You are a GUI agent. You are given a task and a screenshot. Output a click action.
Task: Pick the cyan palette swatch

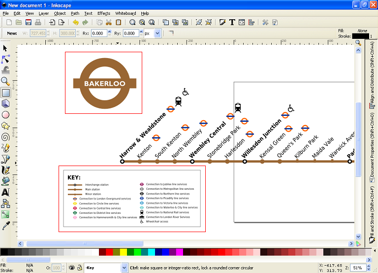click(152, 252)
